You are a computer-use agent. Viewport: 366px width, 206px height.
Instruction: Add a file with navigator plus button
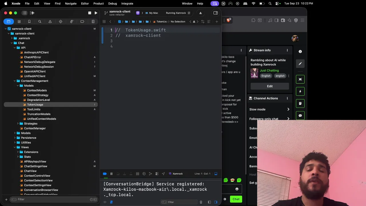point(6,199)
